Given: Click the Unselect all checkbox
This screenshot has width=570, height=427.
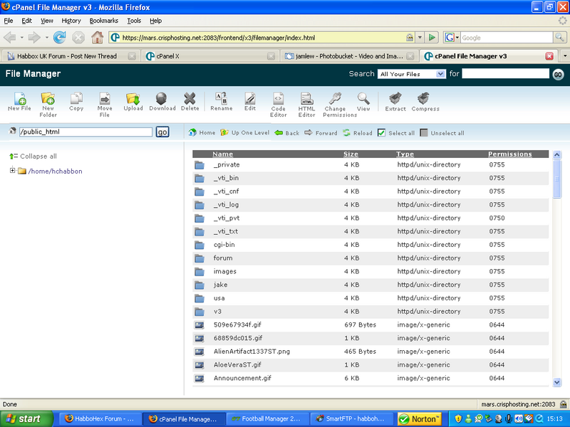Looking at the screenshot, I should click(x=423, y=133).
